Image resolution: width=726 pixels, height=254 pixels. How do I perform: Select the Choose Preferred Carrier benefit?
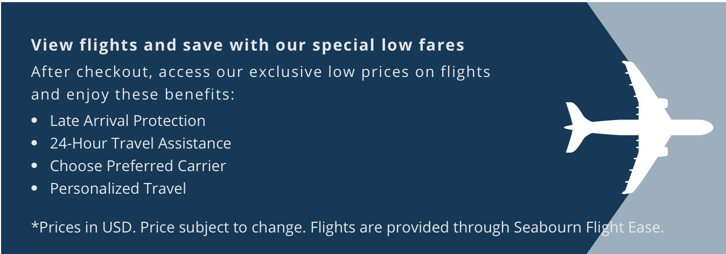point(138,166)
